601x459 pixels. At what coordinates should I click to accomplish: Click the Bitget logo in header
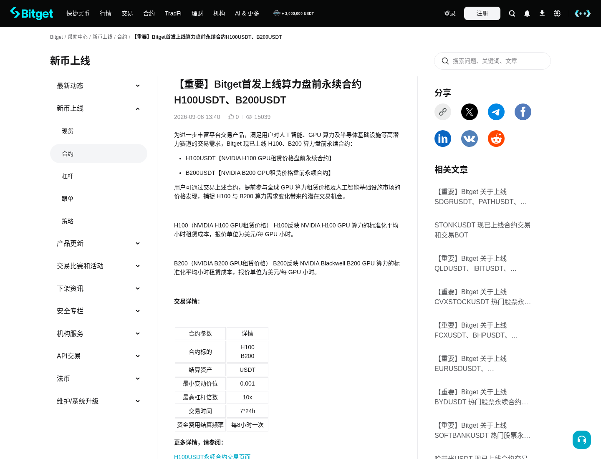pyautogui.click(x=32, y=13)
